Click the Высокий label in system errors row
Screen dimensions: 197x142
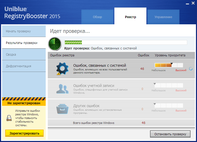[x=181, y=70]
